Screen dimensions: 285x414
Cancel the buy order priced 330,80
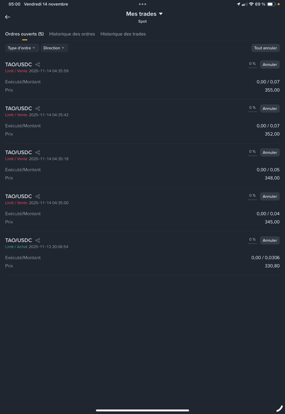[x=269, y=240]
